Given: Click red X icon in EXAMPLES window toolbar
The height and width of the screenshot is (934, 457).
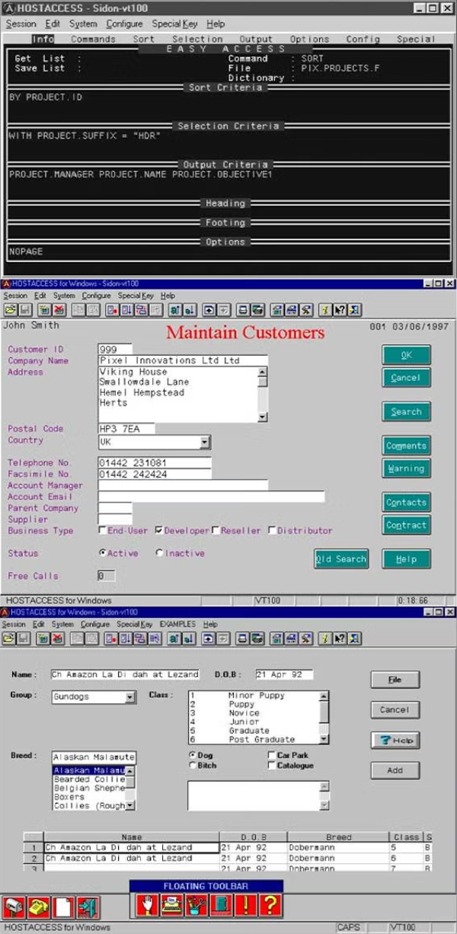Looking at the screenshot, I should click(x=59, y=639).
